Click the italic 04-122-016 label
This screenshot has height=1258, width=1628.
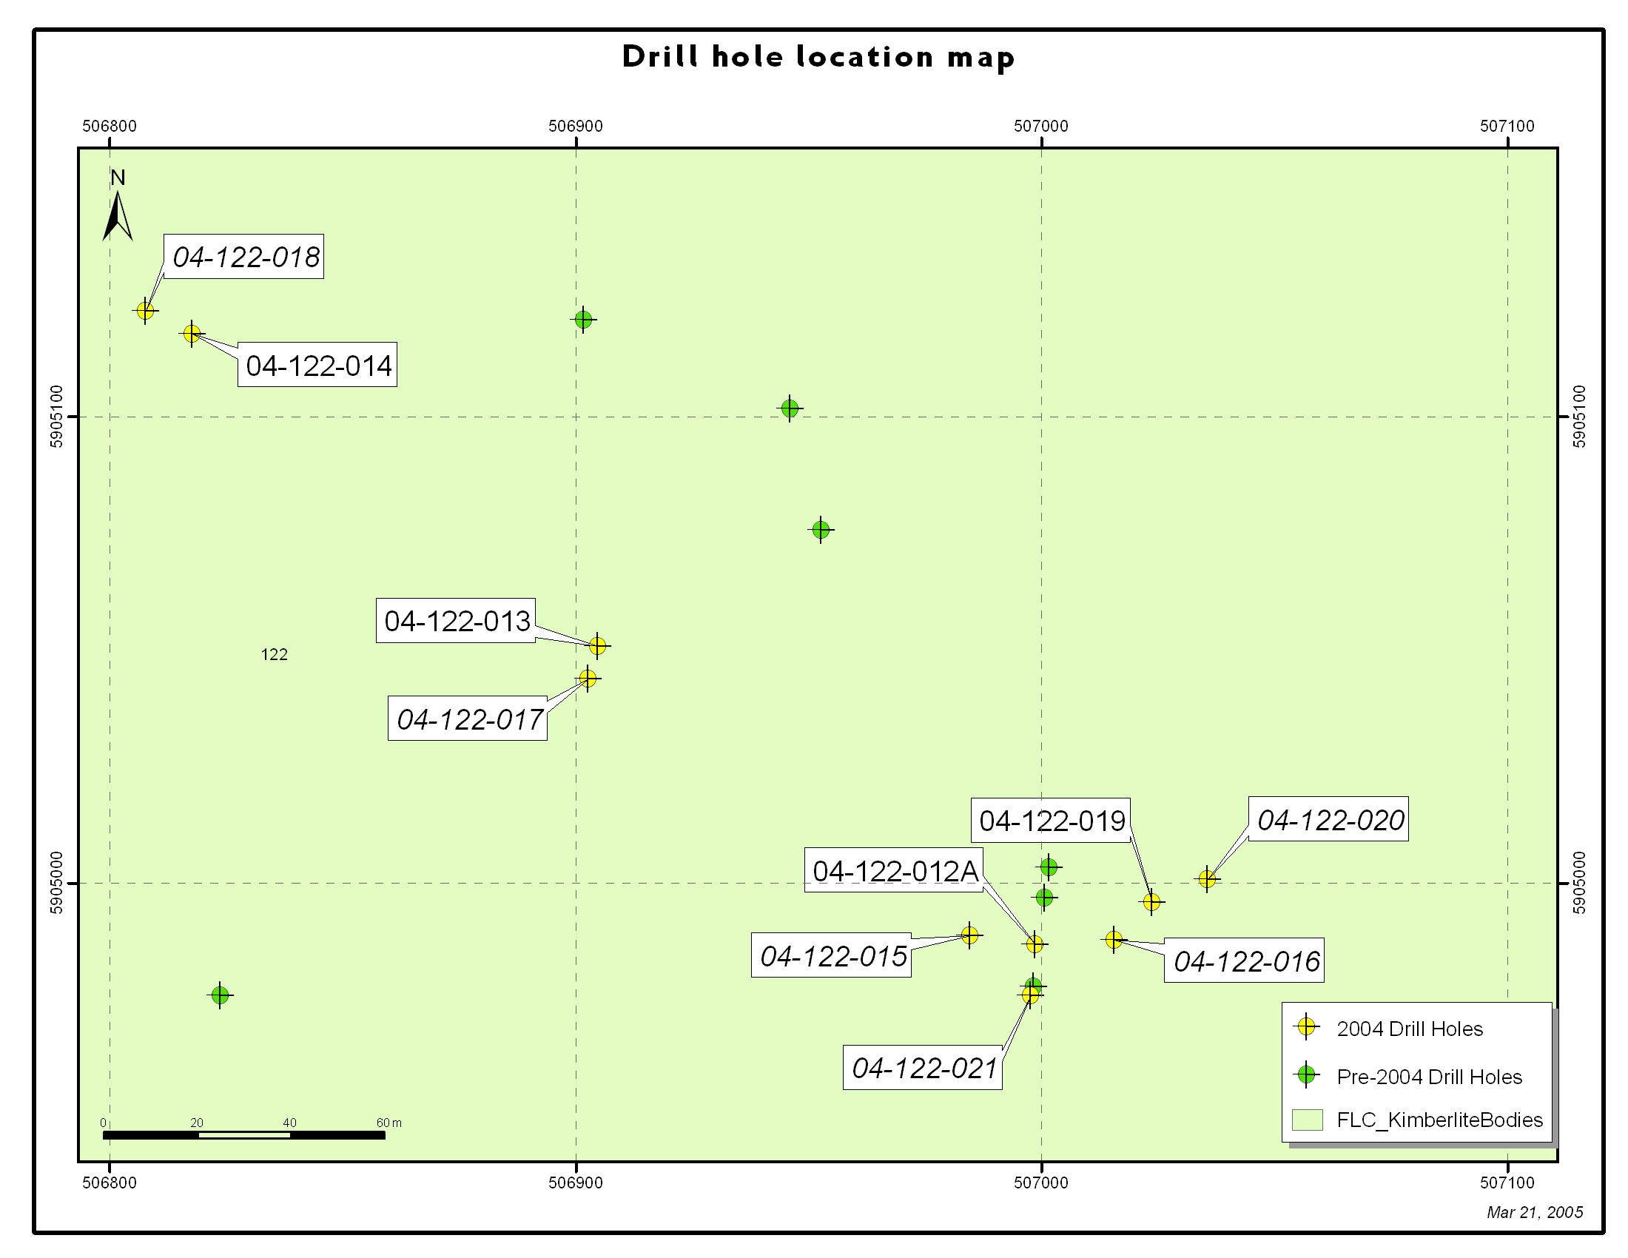click(1244, 960)
